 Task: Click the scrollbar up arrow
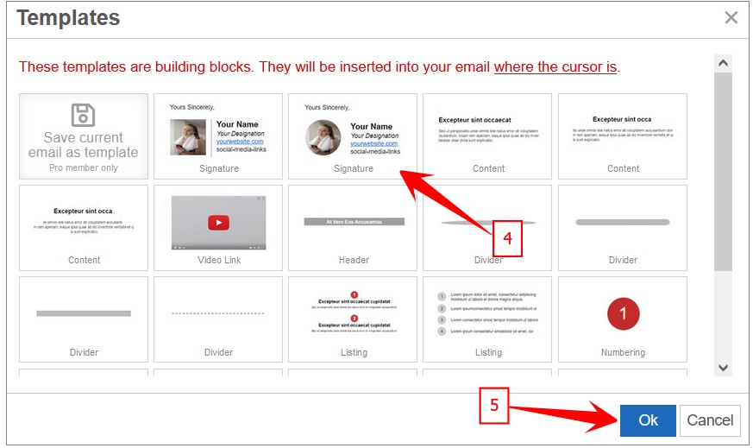click(x=724, y=63)
